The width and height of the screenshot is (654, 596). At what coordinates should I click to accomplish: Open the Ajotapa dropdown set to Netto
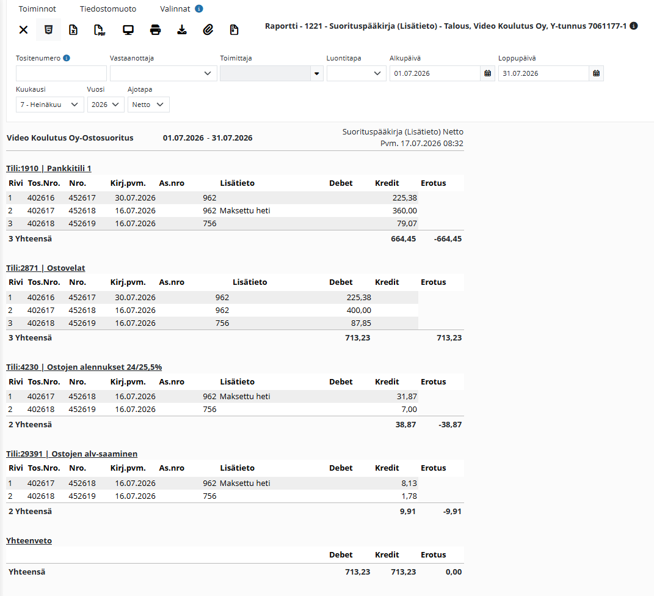[x=148, y=105]
